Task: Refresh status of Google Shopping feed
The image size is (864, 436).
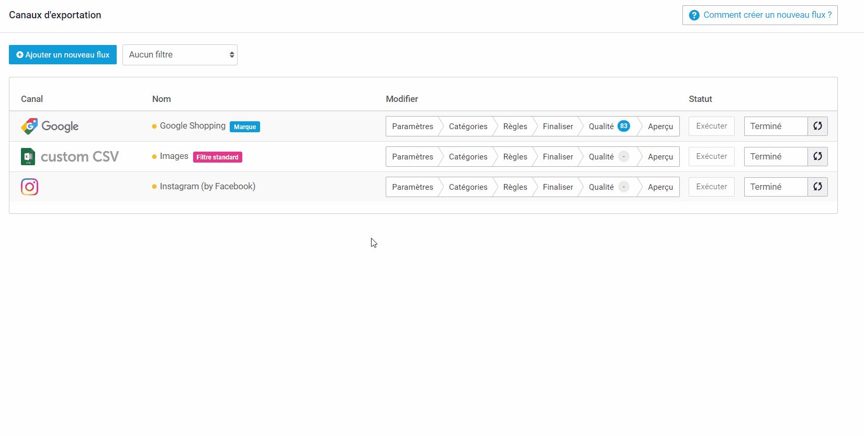Action: click(x=817, y=126)
